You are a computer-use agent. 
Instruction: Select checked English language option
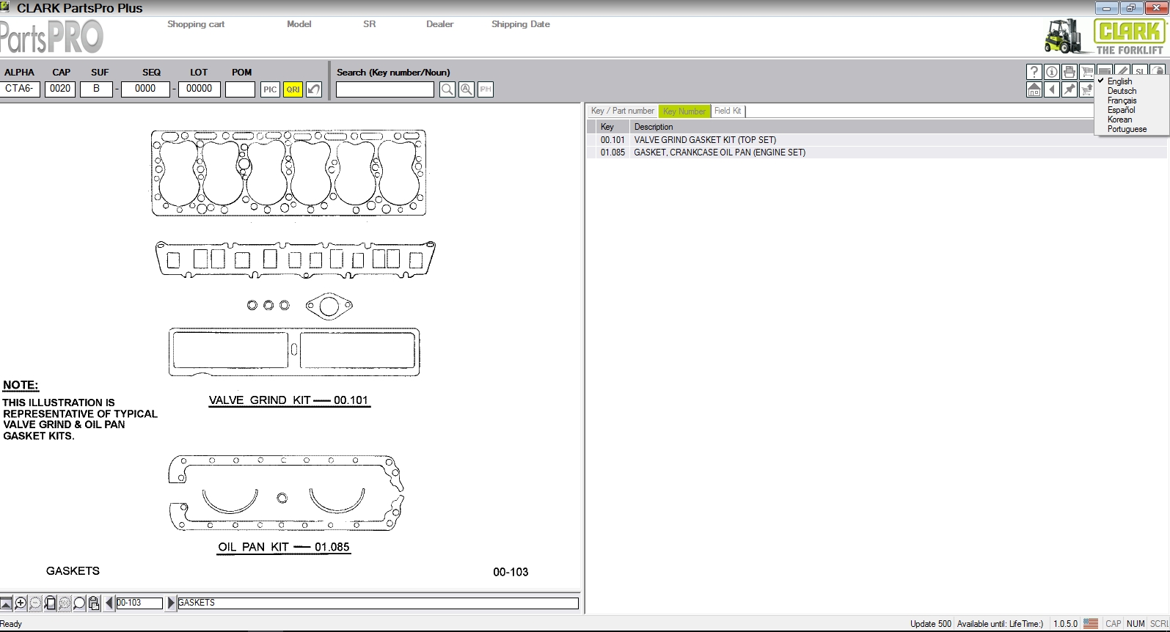[1119, 81]
